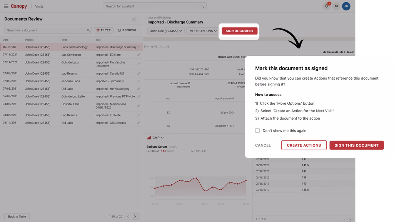The width and height of the screenshot is (394, 222).
Task: Check 'Don't show me this again'
Action: [257, 130]
